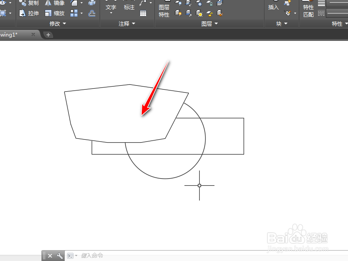The image size is (348, 261).
Task: Open 图层特性 layer properties
Action: click(164, 9)
